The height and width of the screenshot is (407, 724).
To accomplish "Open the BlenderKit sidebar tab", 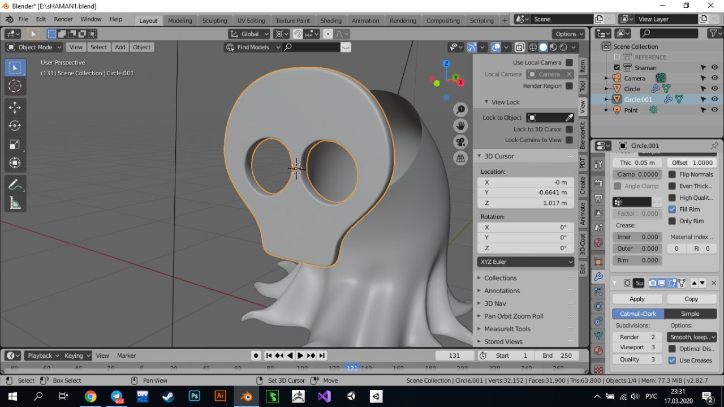I will click(x=583, y=134).
